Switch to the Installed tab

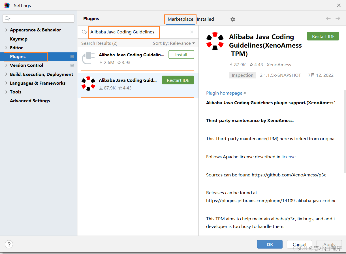[x=205, y=19]
